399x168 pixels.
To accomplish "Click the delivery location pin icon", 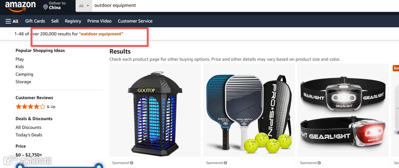I will click(45, 7).
